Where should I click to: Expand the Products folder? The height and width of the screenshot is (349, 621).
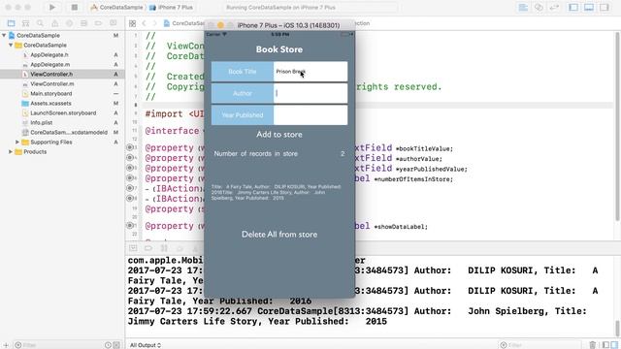pyautogui.click(x=11, y=151)
